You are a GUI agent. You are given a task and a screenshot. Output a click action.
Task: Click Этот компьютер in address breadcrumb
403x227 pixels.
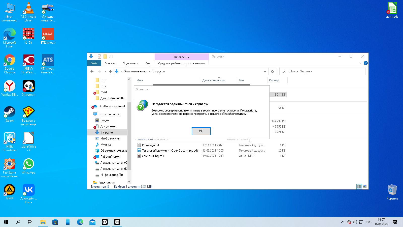[x=135, y=71]
